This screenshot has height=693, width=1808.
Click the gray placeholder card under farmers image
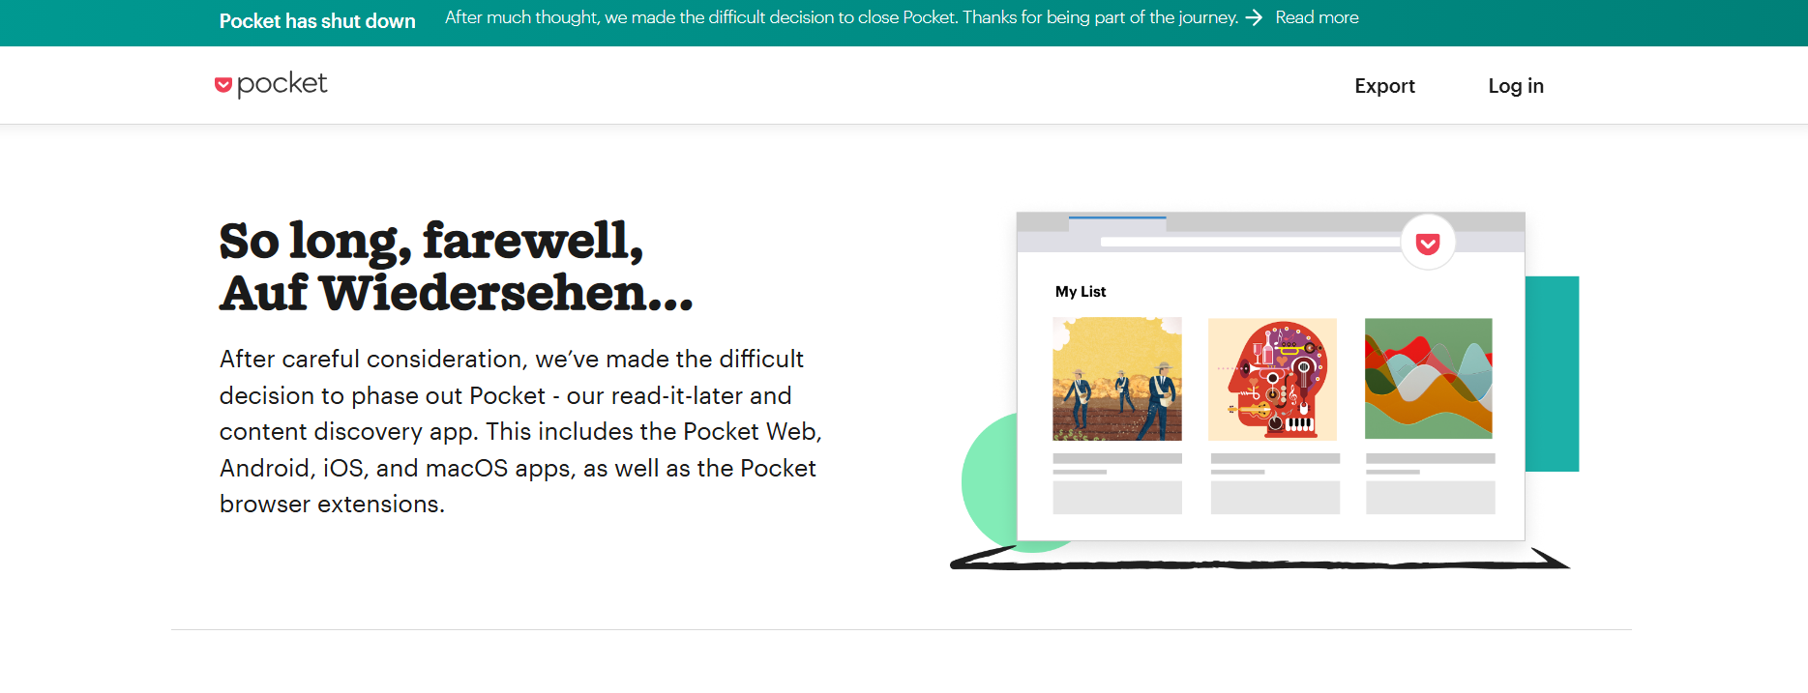click(x=1117, y=498)
